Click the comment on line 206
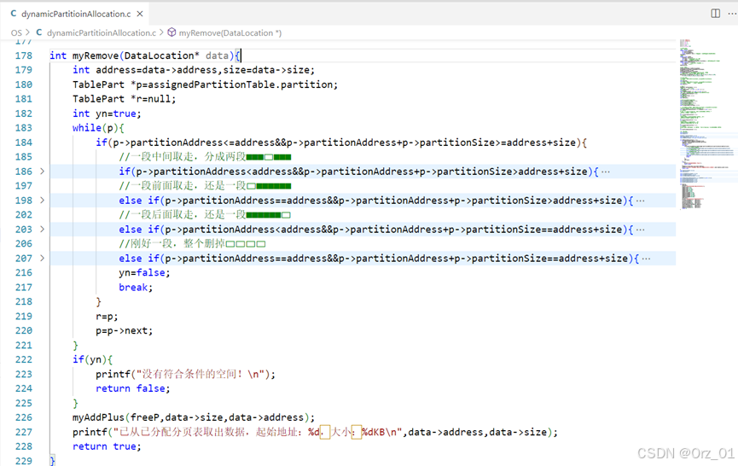The height and width of the screenshot is (466, 738). click(x=192, y=244)
